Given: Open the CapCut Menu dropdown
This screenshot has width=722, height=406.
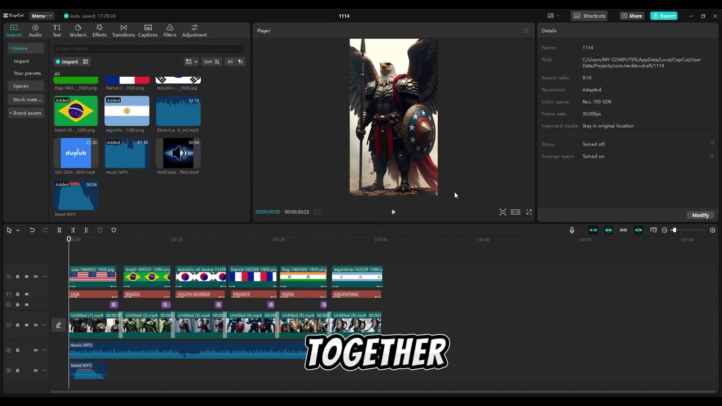Looking at the screenshot, I should coord(42,16).
